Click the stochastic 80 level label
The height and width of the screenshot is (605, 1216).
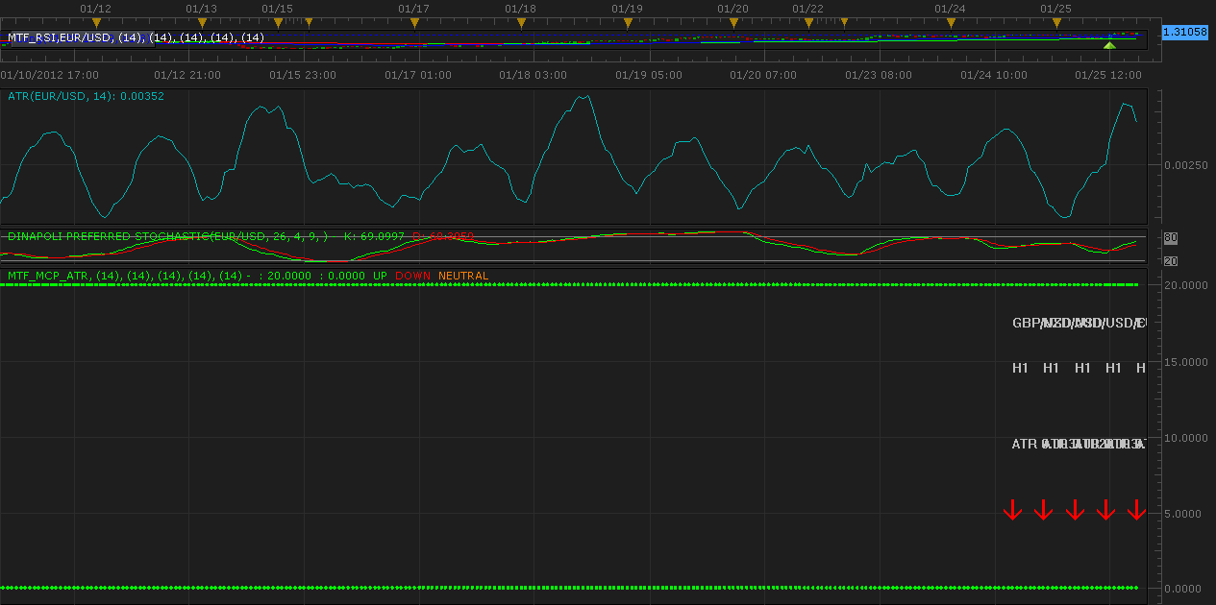pyautogui.click(x=1170, y=238)
